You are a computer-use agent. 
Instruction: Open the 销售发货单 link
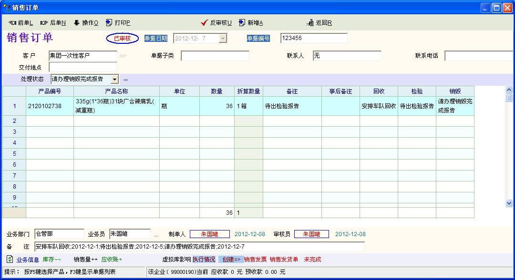tap(284, 260)
